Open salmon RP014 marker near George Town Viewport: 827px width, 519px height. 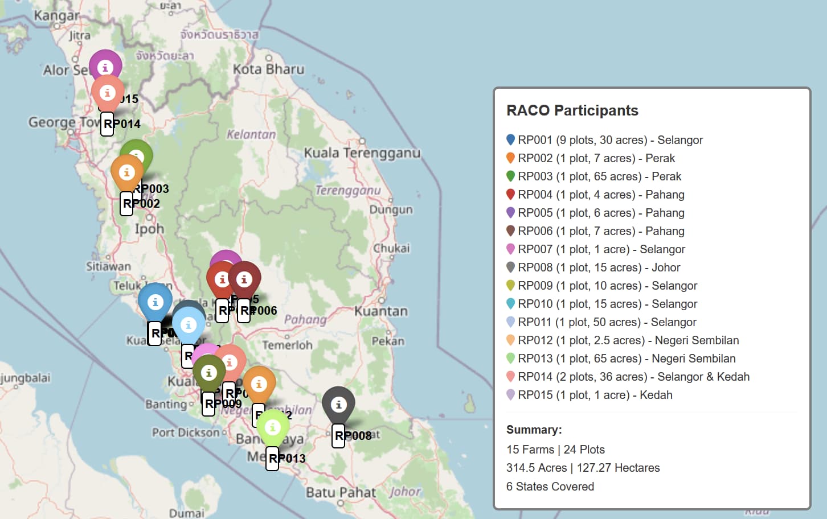(108, 93)
